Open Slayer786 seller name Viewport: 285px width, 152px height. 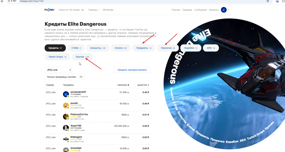click(x=76, y=126)
